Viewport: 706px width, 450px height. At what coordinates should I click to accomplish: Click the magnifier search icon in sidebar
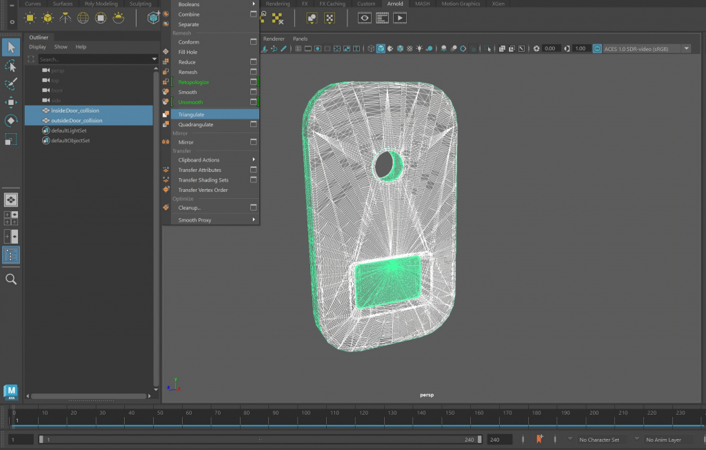(11, 280)
